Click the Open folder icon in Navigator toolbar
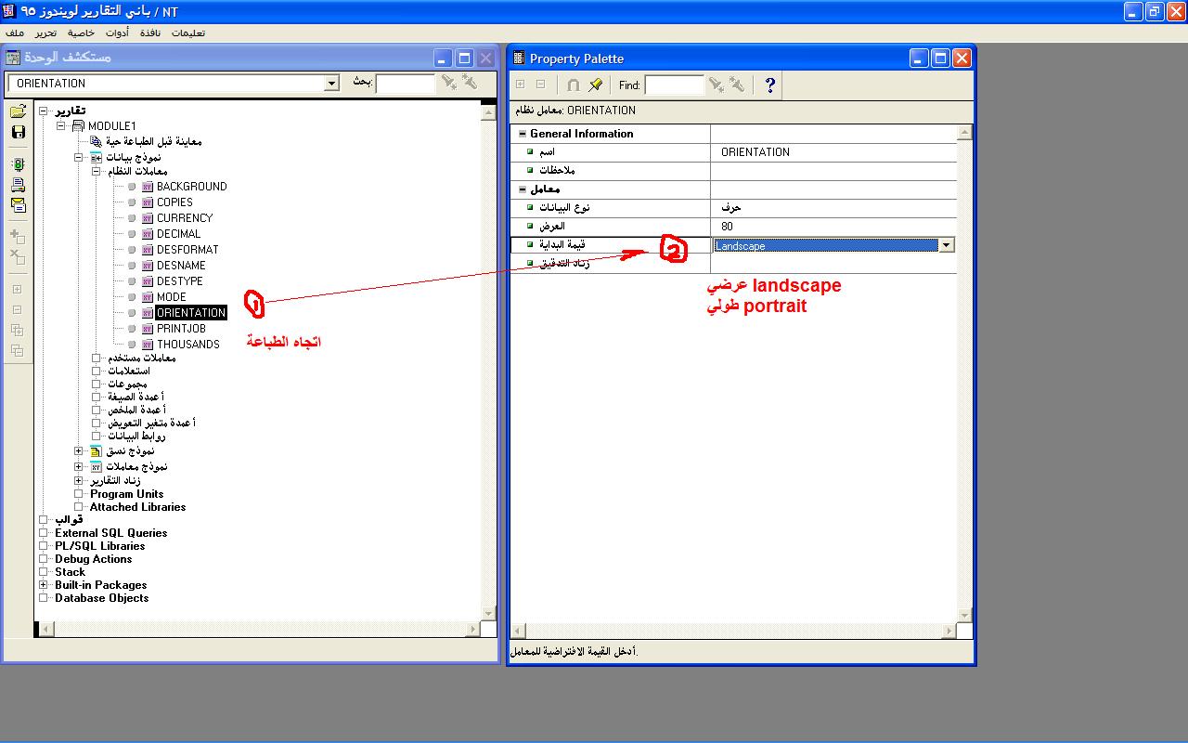Image resolution: width=1188 pixels, height=743 pixels. coord(18,112)
